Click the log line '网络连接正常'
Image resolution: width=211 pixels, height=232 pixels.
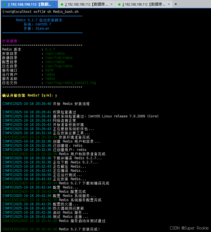pos(65,120)
